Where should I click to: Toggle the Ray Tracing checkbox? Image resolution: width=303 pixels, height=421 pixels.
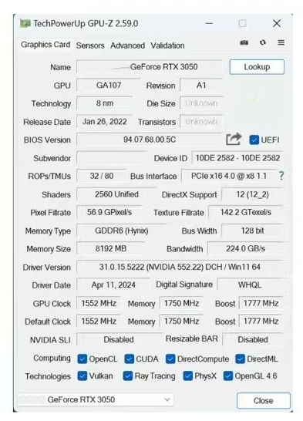click(128, 376)
